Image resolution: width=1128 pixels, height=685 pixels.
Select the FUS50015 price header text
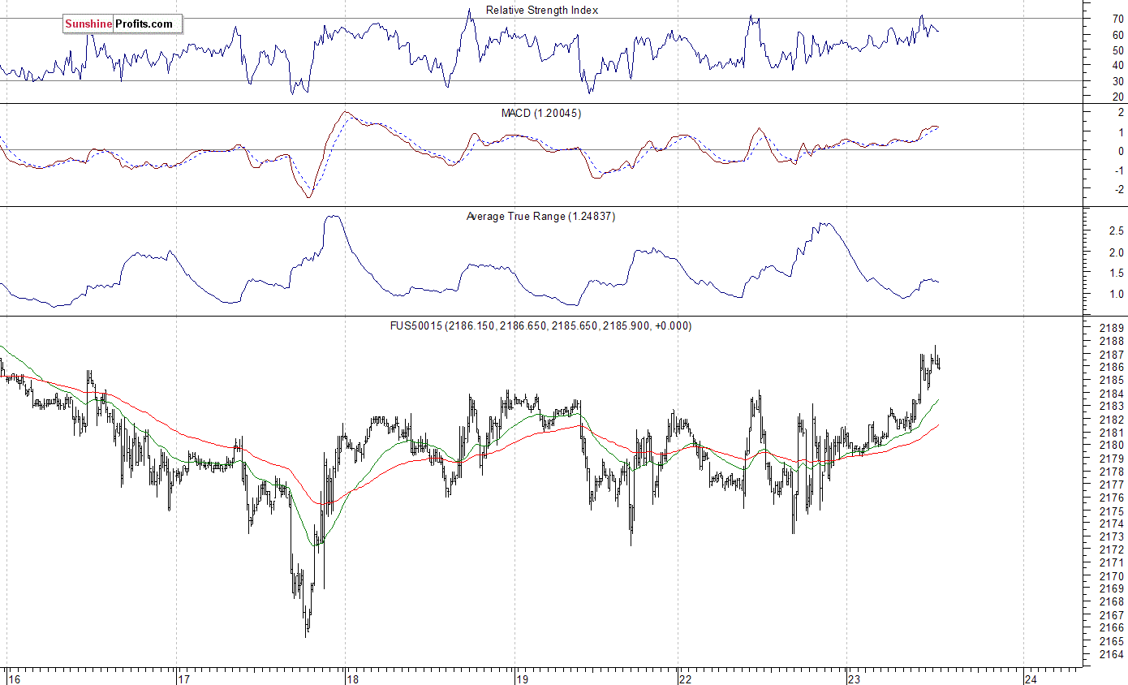click(540, 325)
